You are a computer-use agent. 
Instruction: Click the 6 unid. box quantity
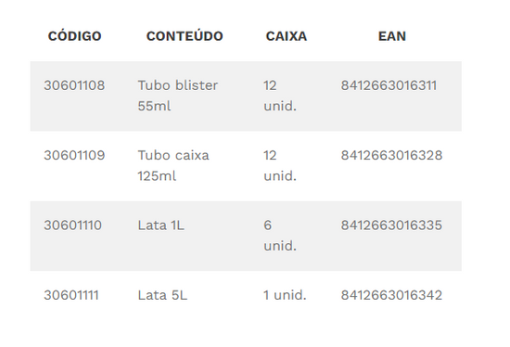[280, 236]
